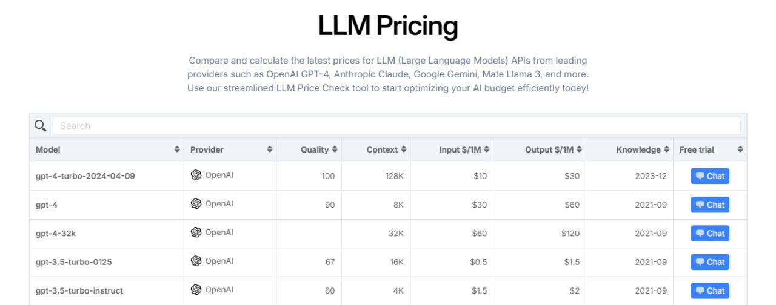Image resolution: width=776 pixels, height=305 pixels.
Task: Open Chat for gpt-4 model
Action: (x=710, y=205)
